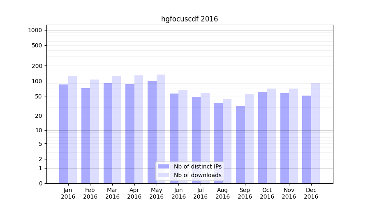Click the 'Nb of downloads' legend swatch
The image size is (370, 206).
pyautogui.click(x=163, y=175)
